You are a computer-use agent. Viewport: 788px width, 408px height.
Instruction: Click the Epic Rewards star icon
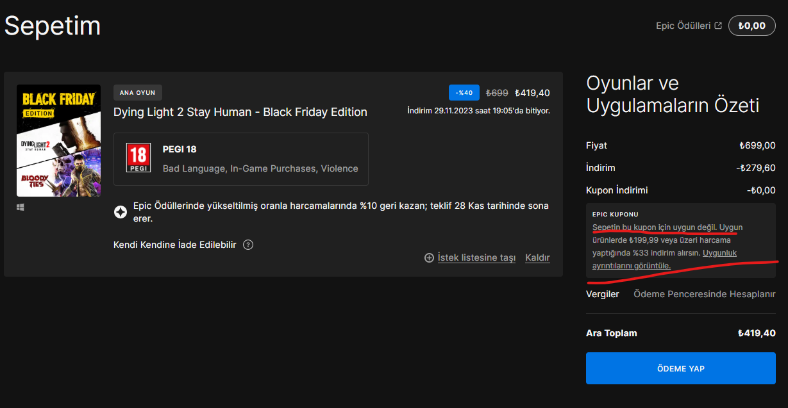click(120, 212)
